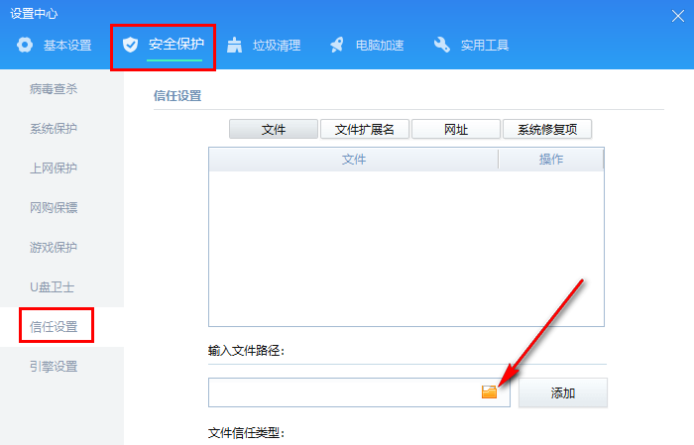Click the broom icon for 垃圾清理
Image resolution: width=694 pixels, height=445 pixels.
pos(235,45)
